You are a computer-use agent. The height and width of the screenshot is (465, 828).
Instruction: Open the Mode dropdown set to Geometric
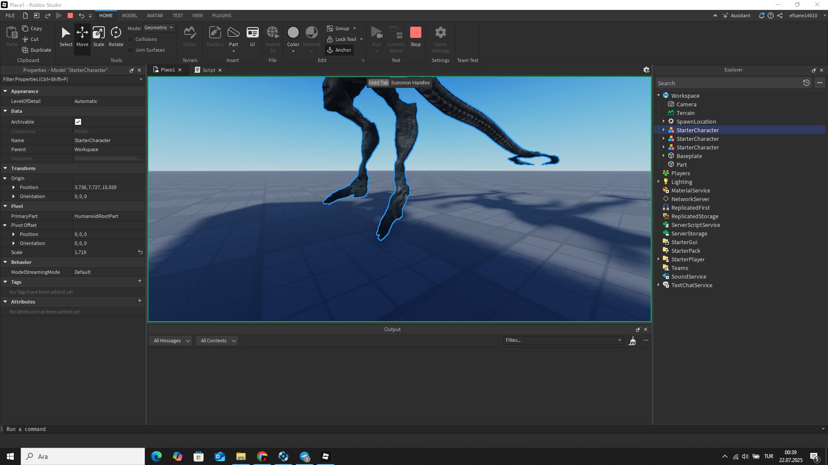coord(159,28)
